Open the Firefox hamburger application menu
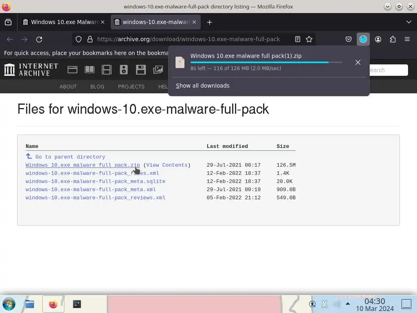 407,40
